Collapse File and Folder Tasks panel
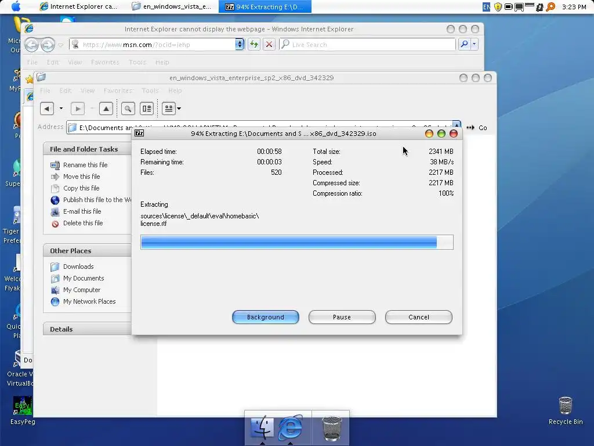Viewport: 594px width, 446px height. (x=87, y=149)
